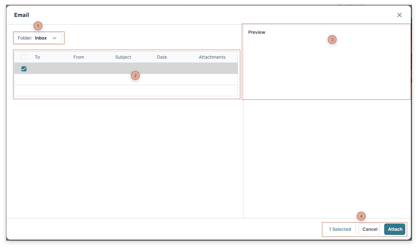The height and width of the screenshot is (248, 418).
Task: Click the numbered badge 1 above Folder selector
Action: pos(38,26)
